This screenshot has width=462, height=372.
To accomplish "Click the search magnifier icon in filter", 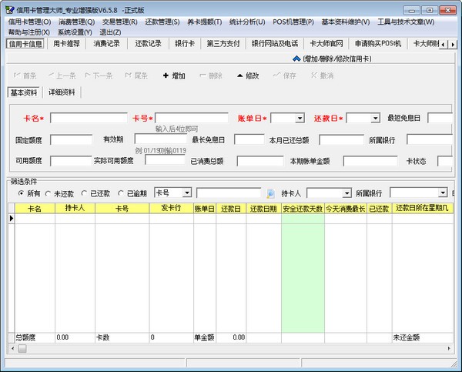I will (270, 193).
